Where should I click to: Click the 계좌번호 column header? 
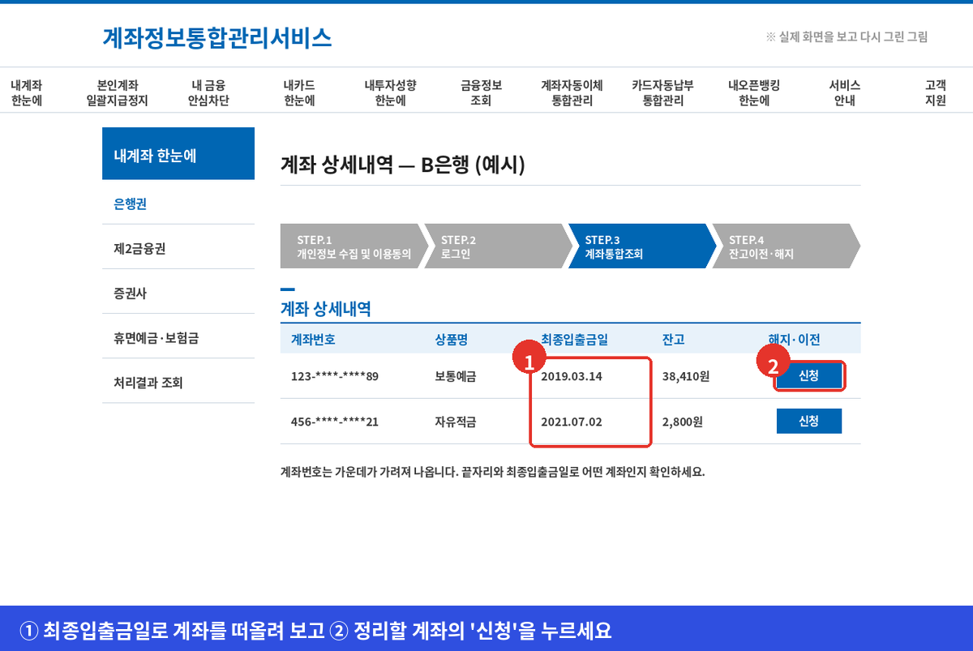coord(313,340)
